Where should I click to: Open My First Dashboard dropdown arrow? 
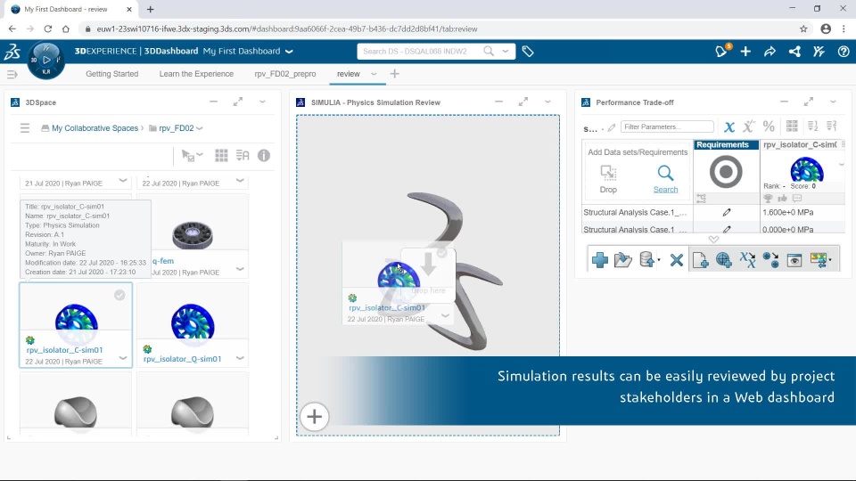[x=289, y=52]
